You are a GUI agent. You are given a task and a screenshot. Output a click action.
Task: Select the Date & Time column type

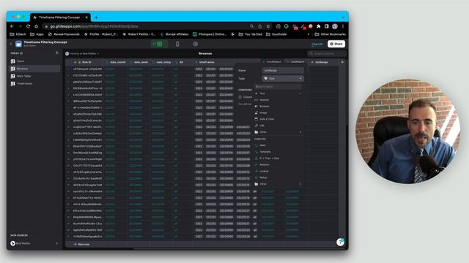pos(278,119)
